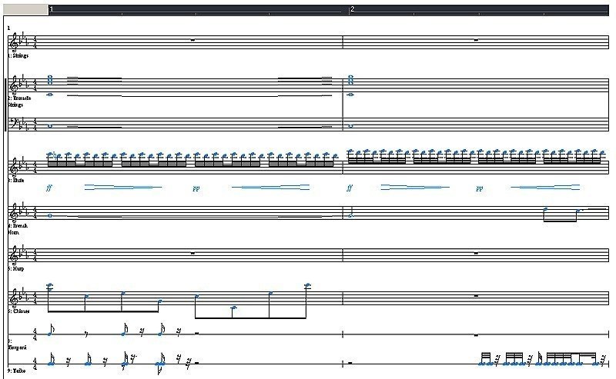Click the Timpani time signature
Screen dimensions: 616x379
tap(35, 334)
